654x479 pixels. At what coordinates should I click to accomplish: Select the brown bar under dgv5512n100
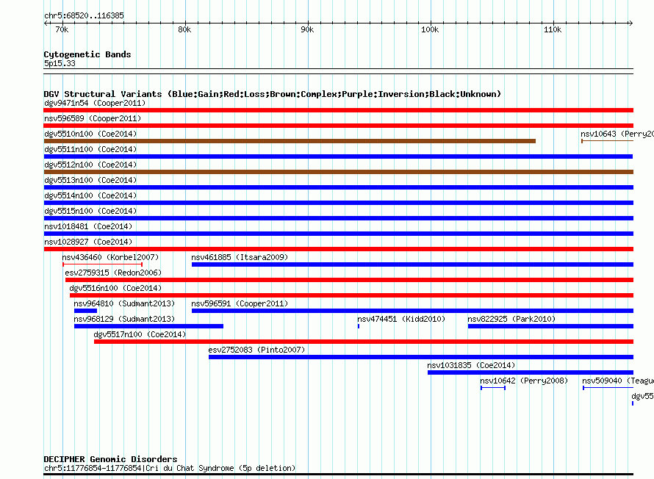(339, 172)
